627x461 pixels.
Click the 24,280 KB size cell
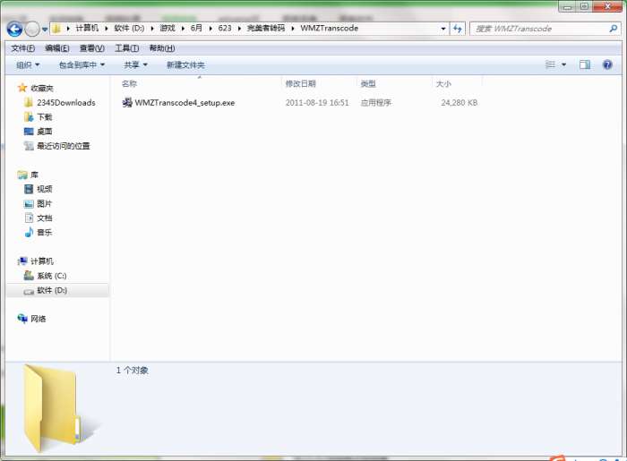pyautogui.click(x=459, y=103)
